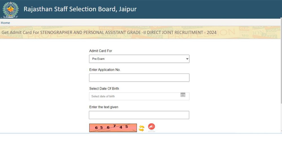
Task: Click the Select date of birth field
Action: (x=134, y=96)
